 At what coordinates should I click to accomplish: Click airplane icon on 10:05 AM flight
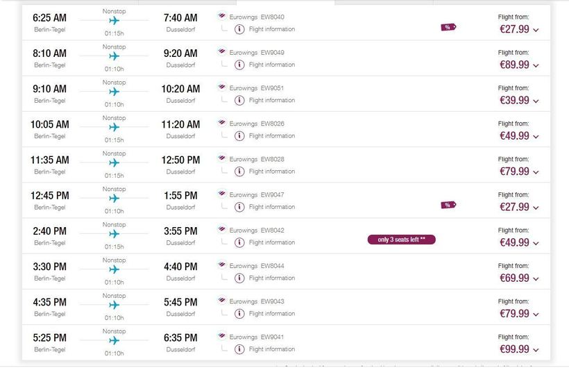pyautogui.click(x=114, y=127)
